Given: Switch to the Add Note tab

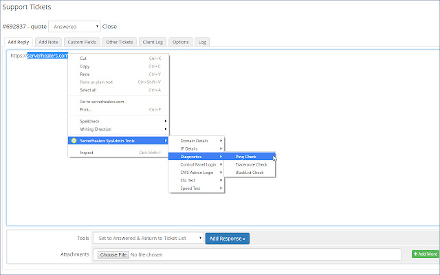Looking at the screenshot, I should pos(48,42).
